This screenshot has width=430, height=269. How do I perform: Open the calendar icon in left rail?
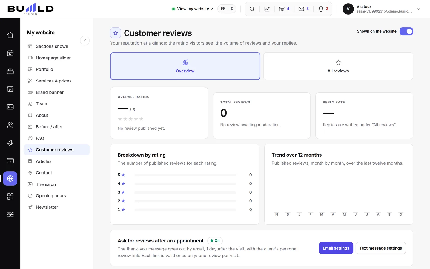click(10, 53)
